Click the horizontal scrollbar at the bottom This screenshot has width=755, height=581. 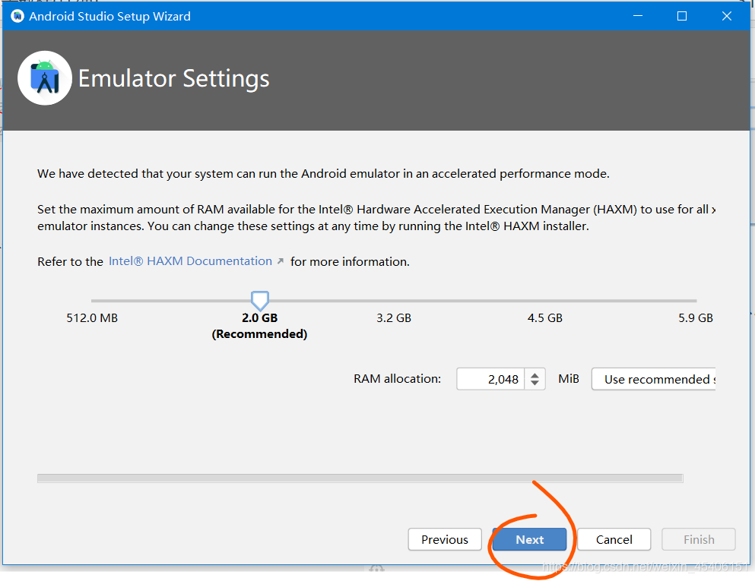click(360, 478)
